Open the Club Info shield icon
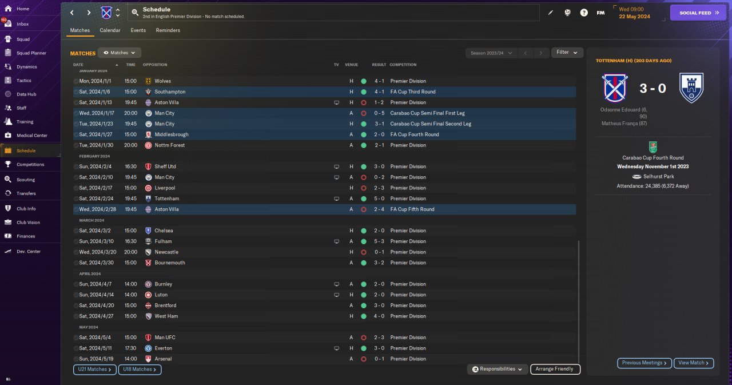This screenshot has width=732, height=385. pyautogui.click(x=8, y=209)
